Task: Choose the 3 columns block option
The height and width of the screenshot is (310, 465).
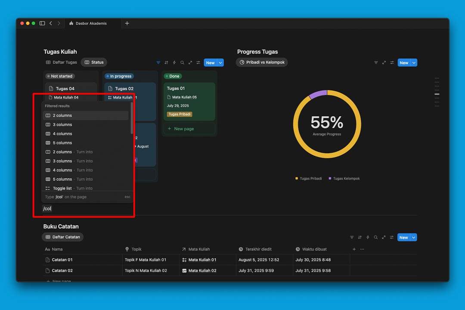Action: (x=86, y=124)
